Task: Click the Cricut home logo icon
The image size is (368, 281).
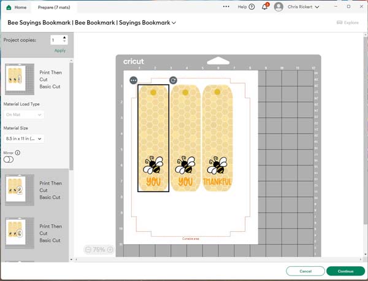Action: (x=9, y=7)
